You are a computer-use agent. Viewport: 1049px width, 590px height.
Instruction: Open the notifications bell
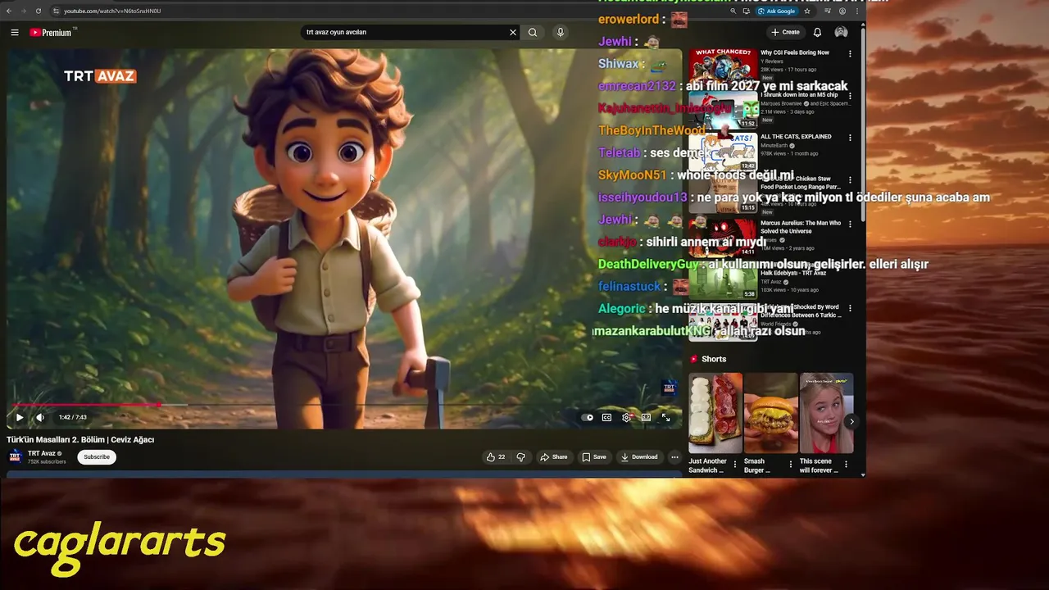817,33
